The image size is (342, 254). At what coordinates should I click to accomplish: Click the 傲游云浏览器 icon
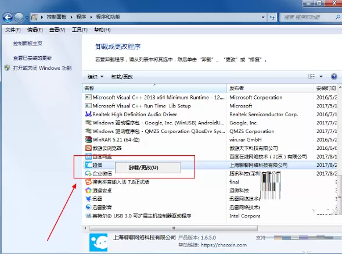pyautogui.click(x=88, y=148)
